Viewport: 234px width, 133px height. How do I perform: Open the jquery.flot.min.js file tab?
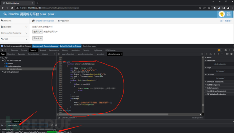click(x=68, y=54)
